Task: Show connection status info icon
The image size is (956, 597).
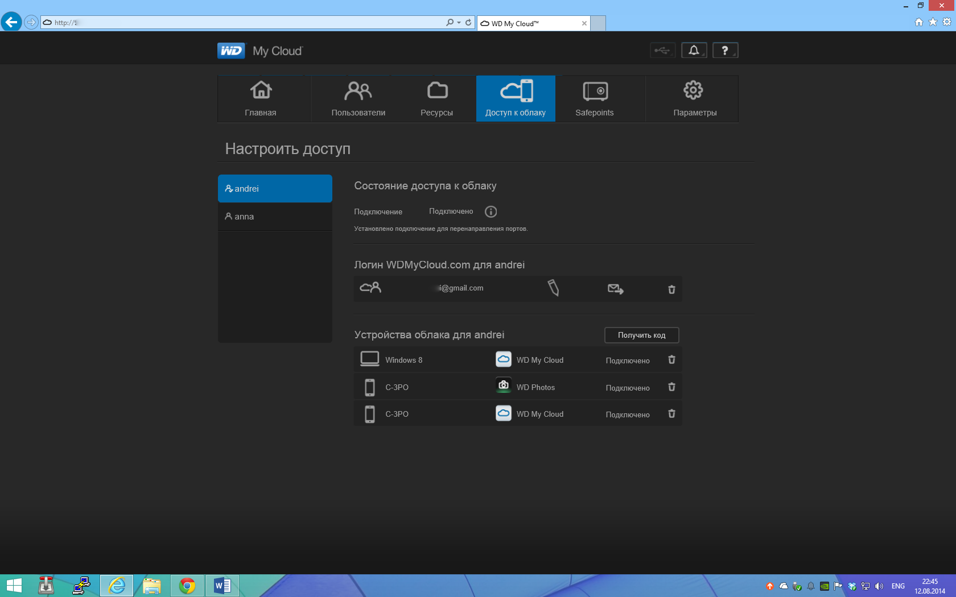Action: click(x=491, y=212)
